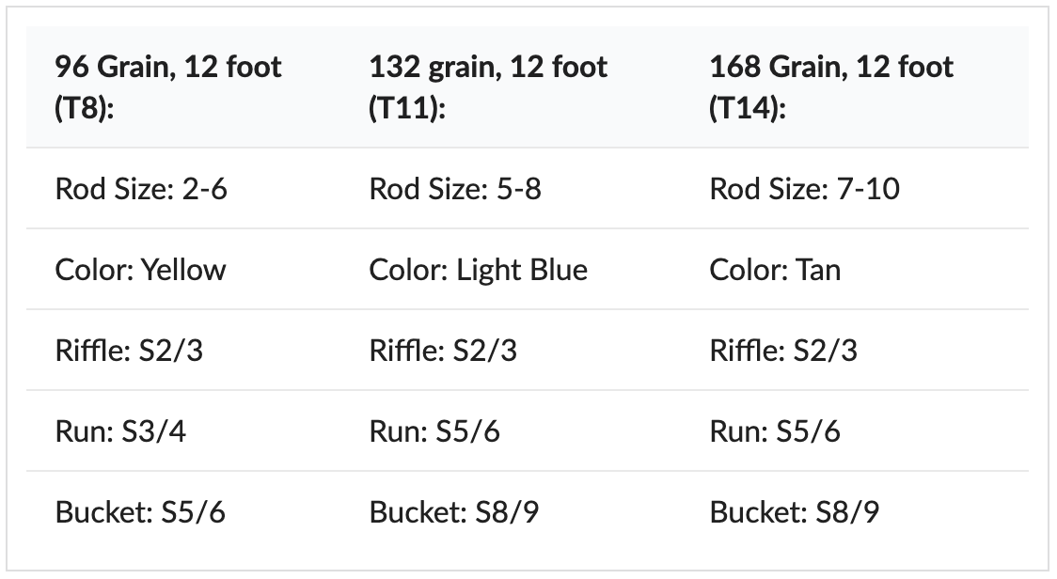This screenshot has width=1057, height=579.
Task: Click the Run: S3/4 cell
Action: pos(183,430)
